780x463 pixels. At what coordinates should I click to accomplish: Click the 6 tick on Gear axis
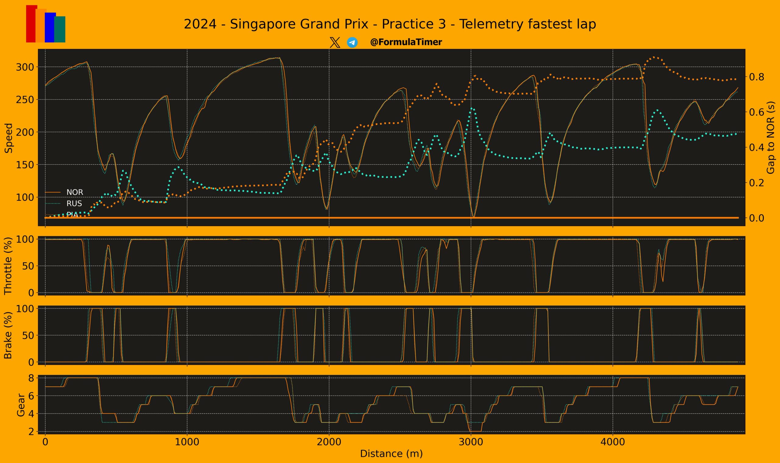(31, 396)
